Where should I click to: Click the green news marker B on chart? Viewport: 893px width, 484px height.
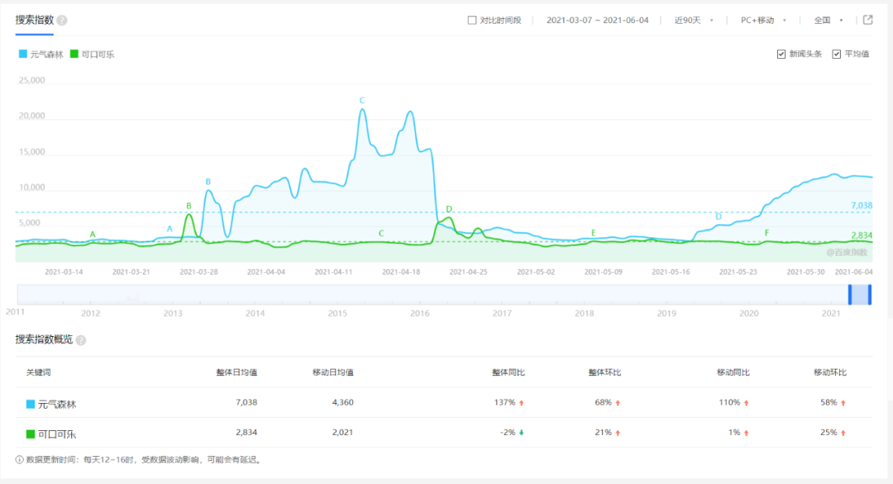click(x=189, y=206)
